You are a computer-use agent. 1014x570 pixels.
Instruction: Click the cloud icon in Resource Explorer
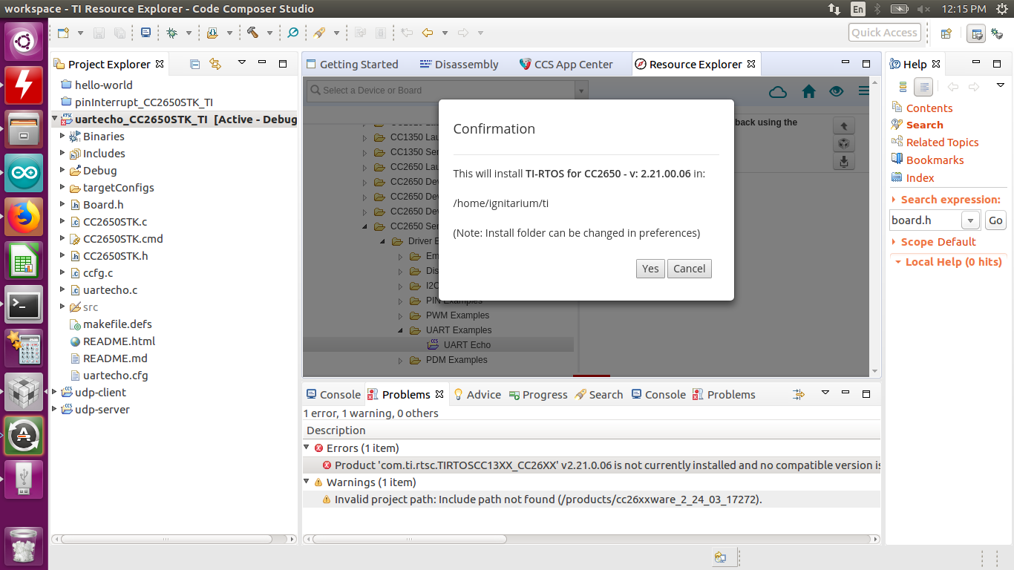(778, 91)
